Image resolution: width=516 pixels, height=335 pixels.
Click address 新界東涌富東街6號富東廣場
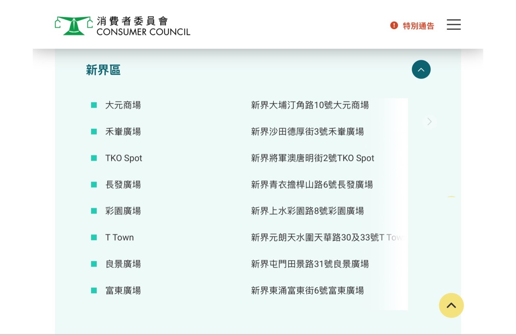pos(308,291)
